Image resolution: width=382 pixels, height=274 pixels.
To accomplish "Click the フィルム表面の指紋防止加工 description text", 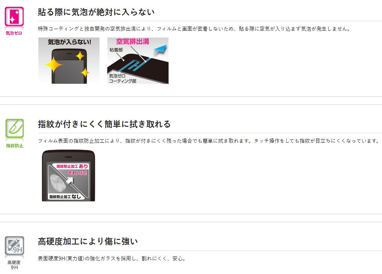I will pyautogui.click(x=209, y=141).
